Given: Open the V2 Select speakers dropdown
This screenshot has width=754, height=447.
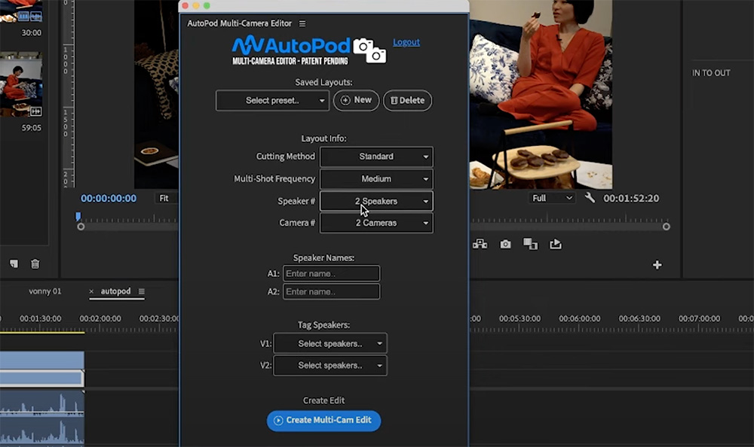Looking at the screenshot, I should 330,366.
